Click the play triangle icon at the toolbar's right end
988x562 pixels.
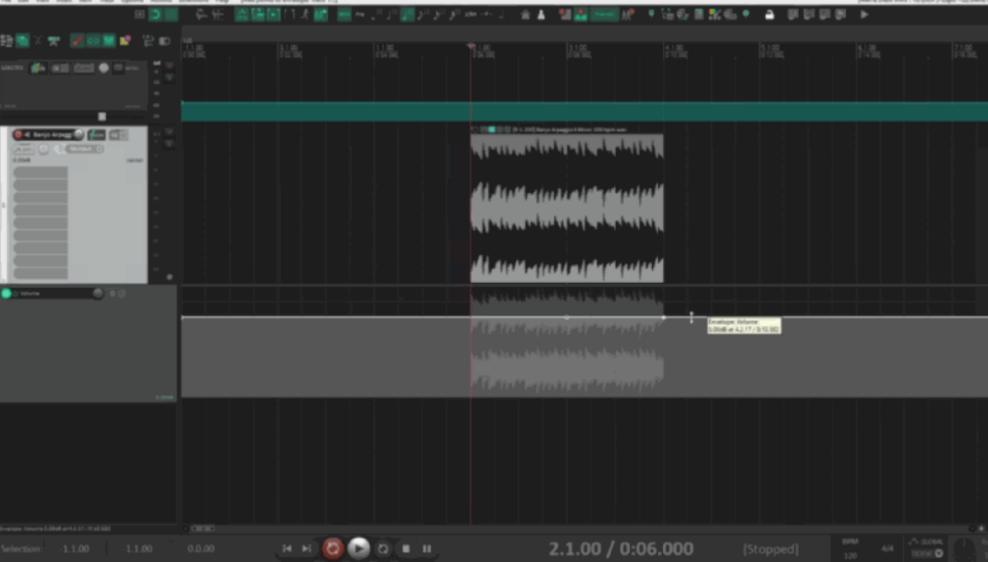click(x=864, y=14)
